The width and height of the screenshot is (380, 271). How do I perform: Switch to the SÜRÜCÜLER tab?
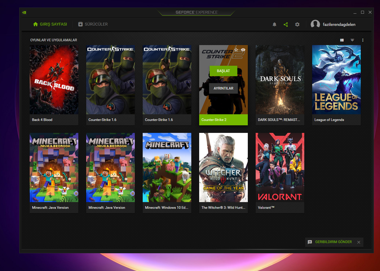point(93,24)
